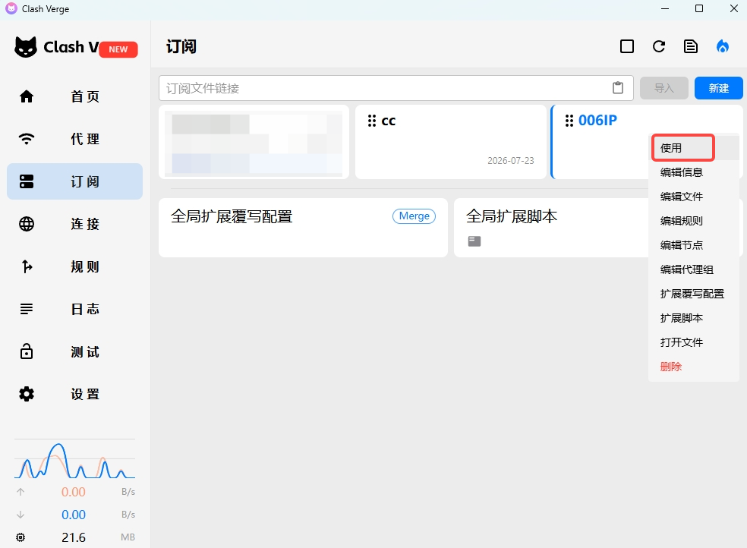Image resolution: width=747 pixels, height=548 pixels.
Task: Select the 订阅 sidebar entry
Action: (74, 181)
